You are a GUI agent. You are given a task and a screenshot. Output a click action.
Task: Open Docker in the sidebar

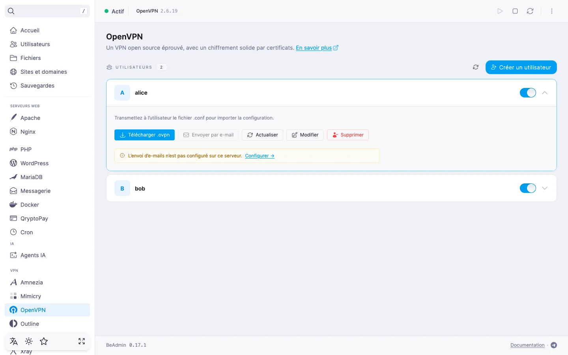(47, 205)
